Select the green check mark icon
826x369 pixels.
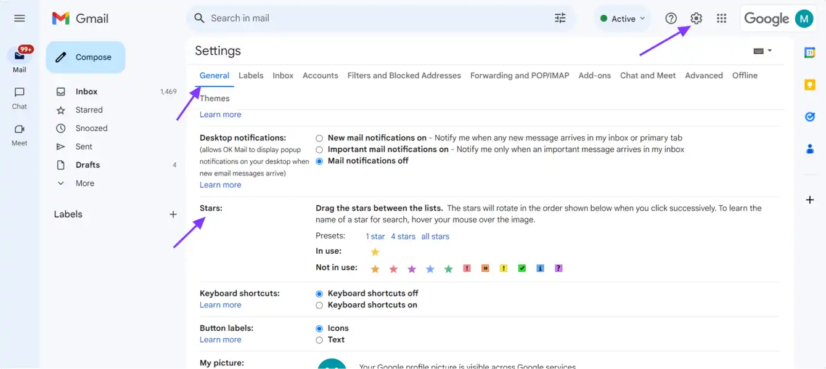pyautogui.click(x=522, y=268)
